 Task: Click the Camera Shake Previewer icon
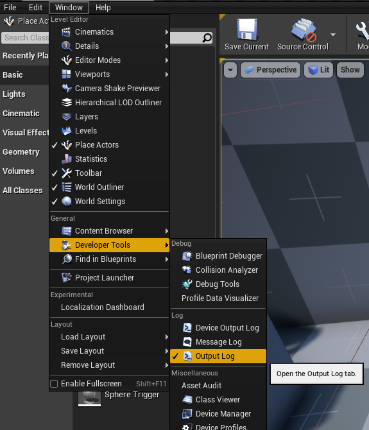[66, 89]
